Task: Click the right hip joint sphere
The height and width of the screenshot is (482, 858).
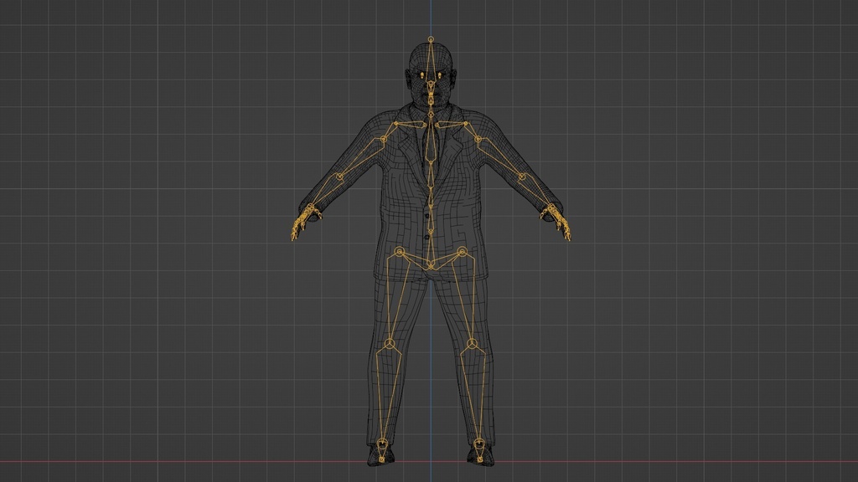Action: [x=398, y=252]
